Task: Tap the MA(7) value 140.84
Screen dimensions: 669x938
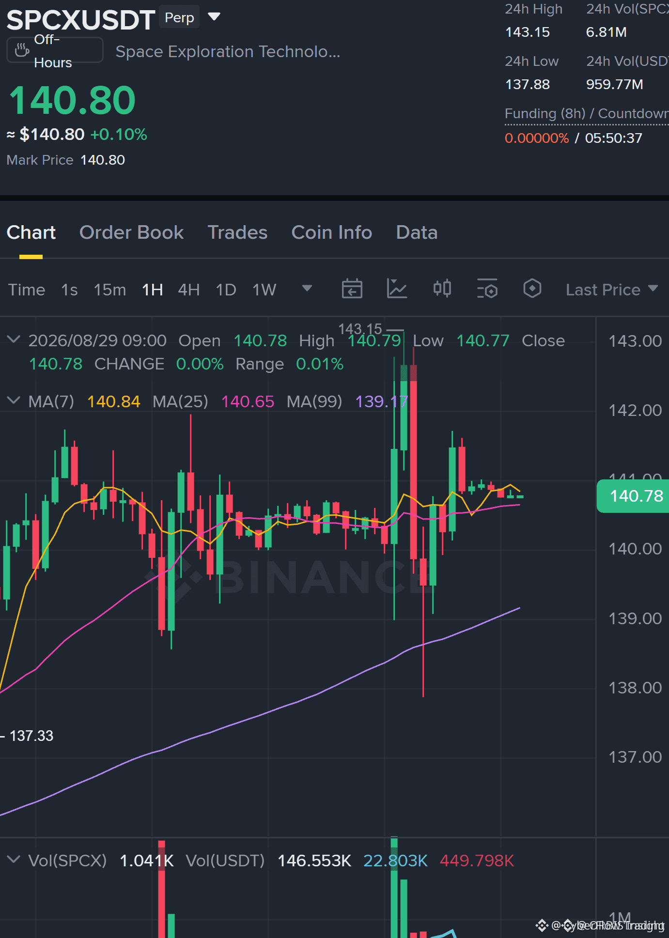Action: (x=114, y=401)
